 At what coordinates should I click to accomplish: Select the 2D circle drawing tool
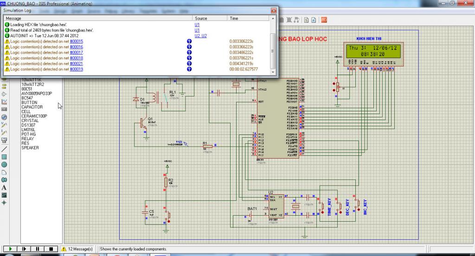(x=4, y=164)
